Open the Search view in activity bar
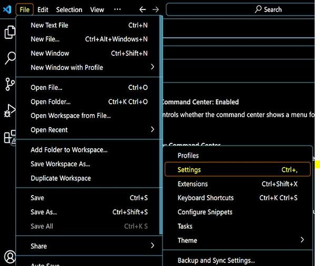The width and height of the screenshot is (320, 266). coord(10,58)
